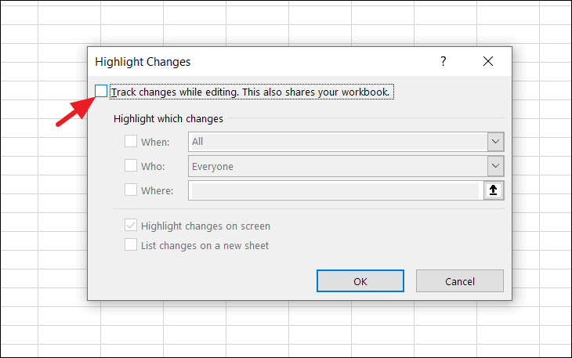Screen dimensions: 572x358
Task: Uncheck Highlight changes on screen
Action: (x=131, y=226)
